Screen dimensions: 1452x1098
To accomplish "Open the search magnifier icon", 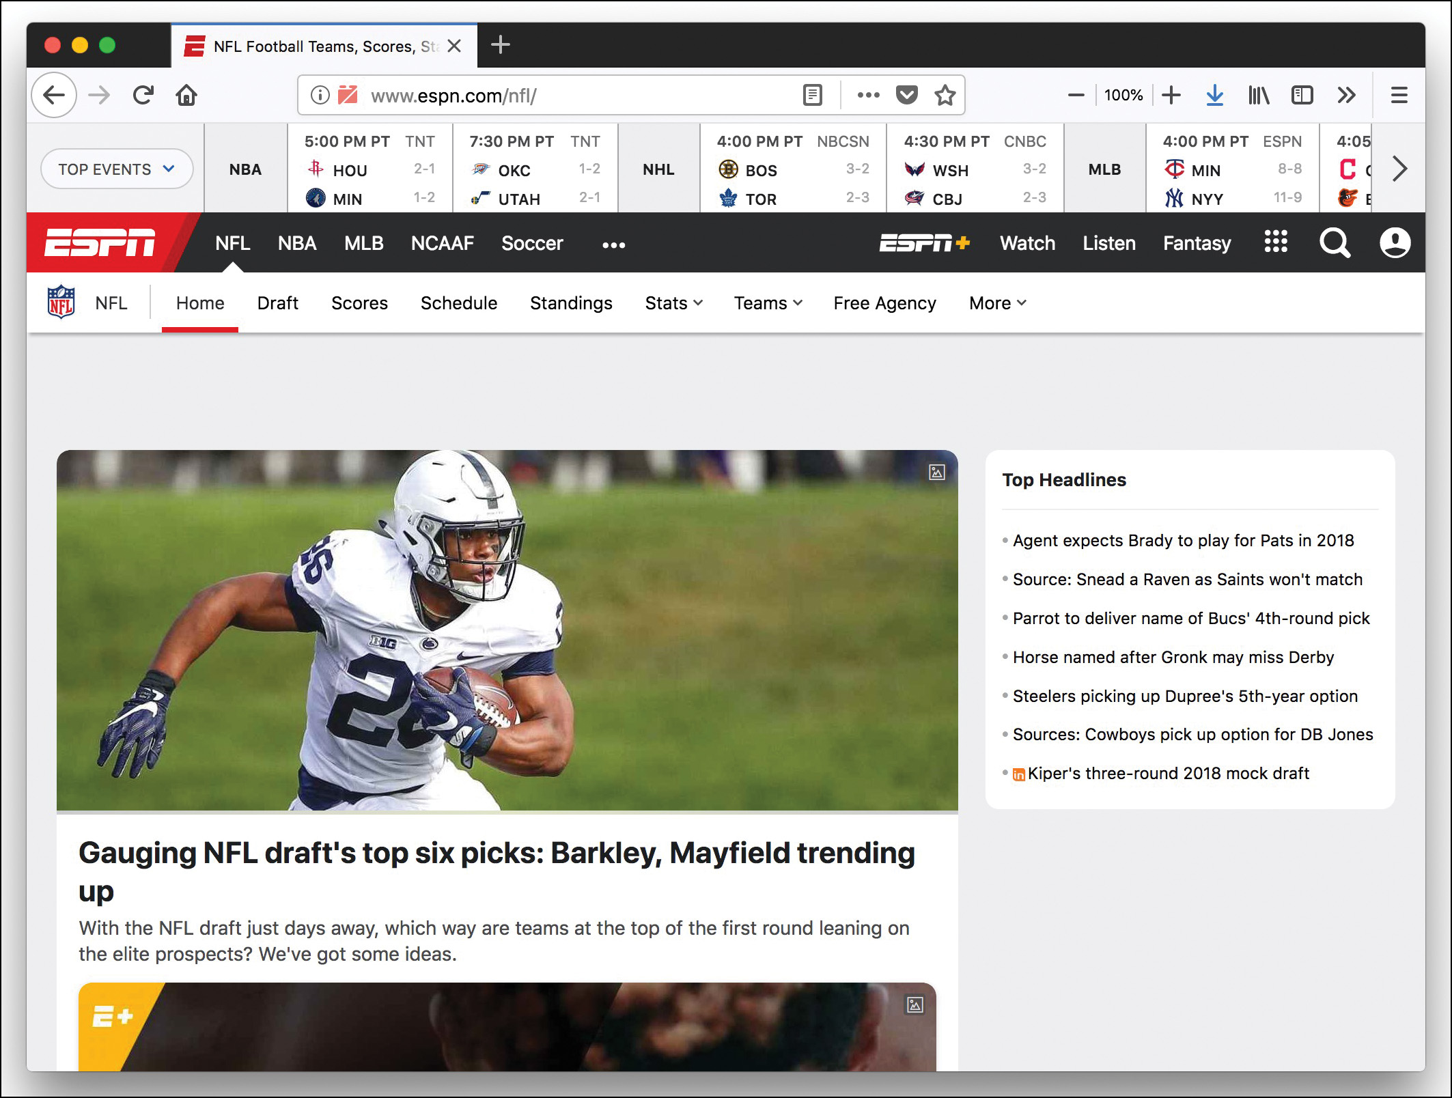I will tap(1335, 242).
